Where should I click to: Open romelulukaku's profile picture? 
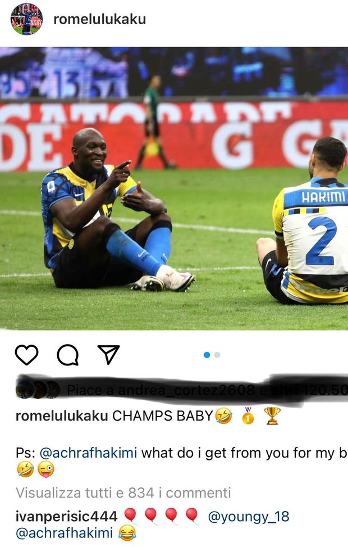coord(26,19)
